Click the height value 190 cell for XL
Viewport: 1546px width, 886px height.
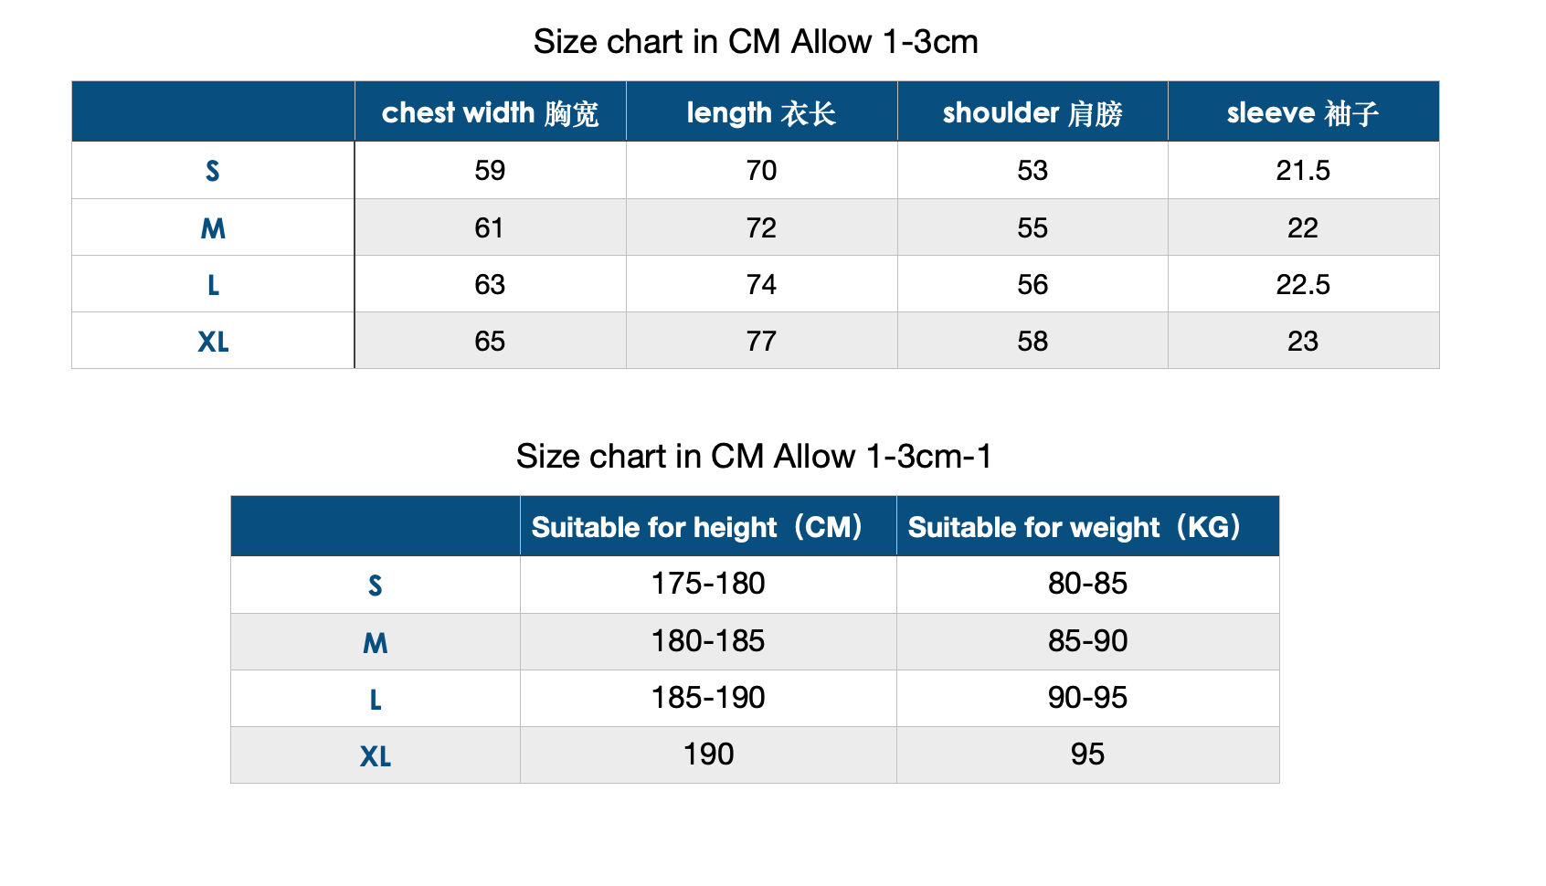pyautogui.click(x=708, y=754)
